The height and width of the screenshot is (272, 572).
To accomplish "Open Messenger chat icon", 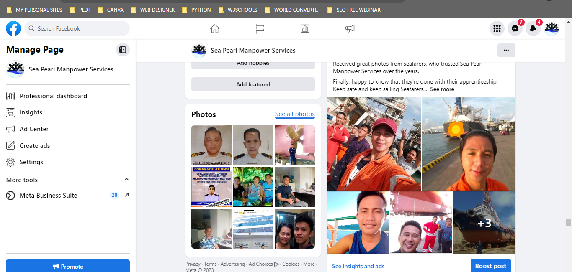I will coord(515,28).
